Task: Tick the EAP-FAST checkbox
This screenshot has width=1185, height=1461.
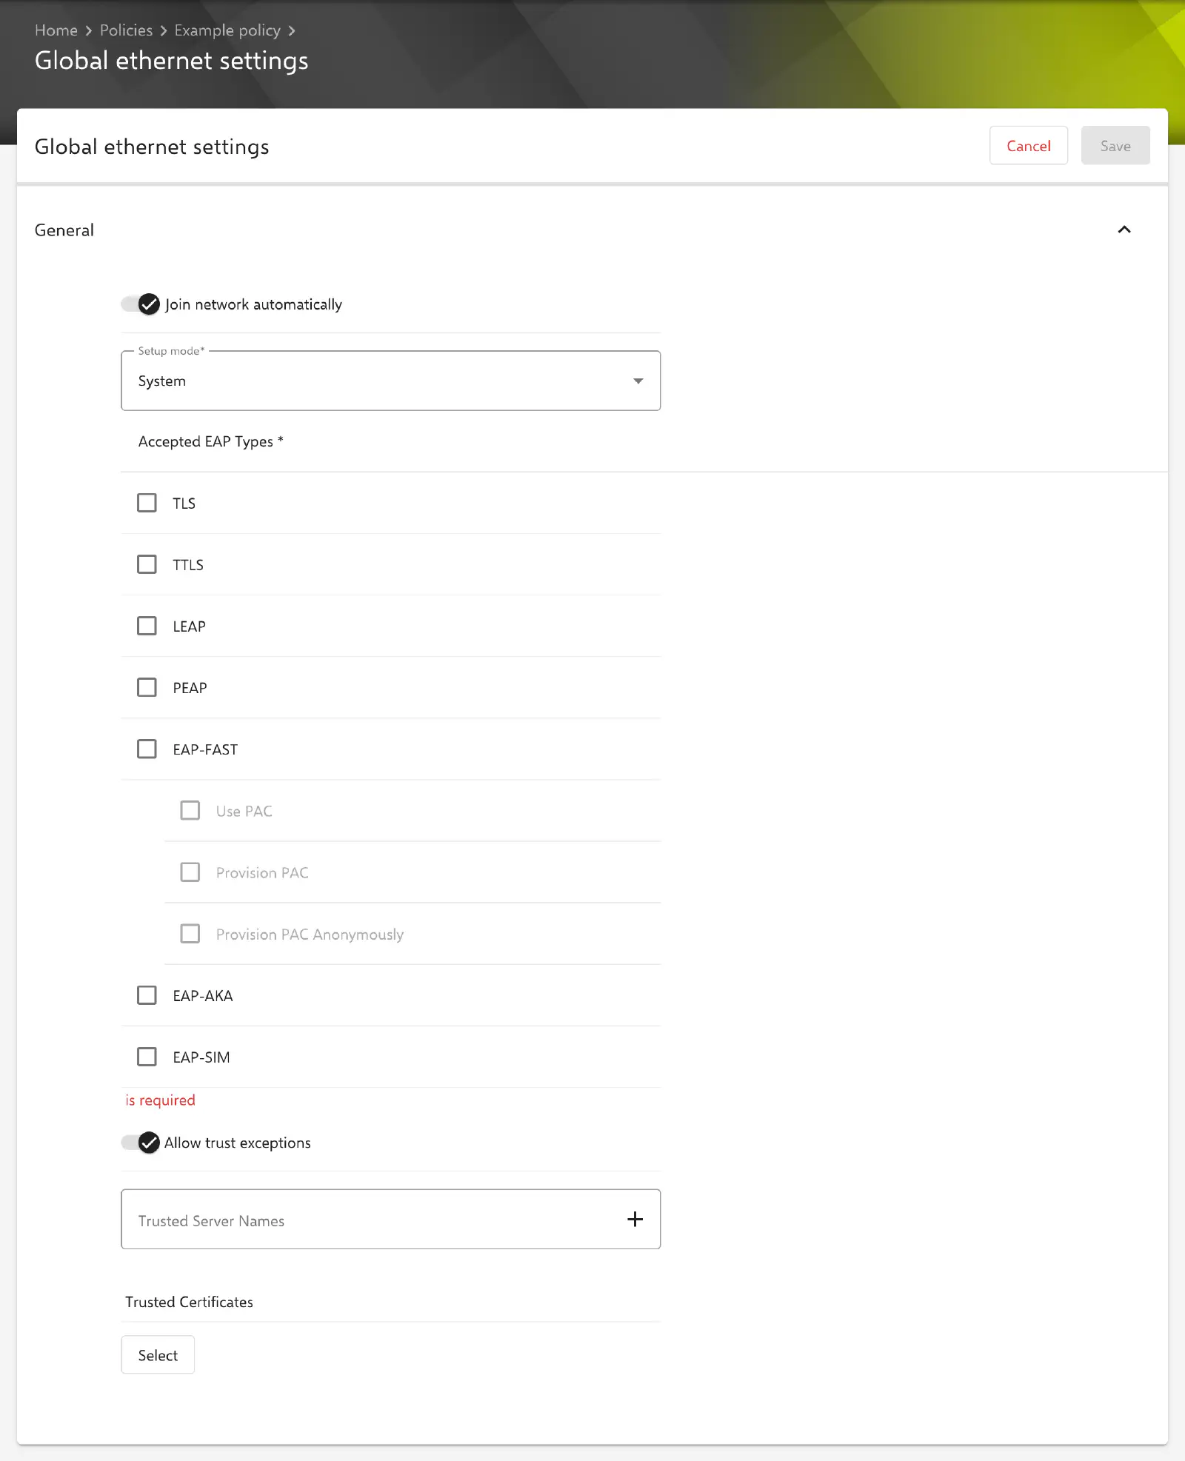Action: click(x=147, y=749)
